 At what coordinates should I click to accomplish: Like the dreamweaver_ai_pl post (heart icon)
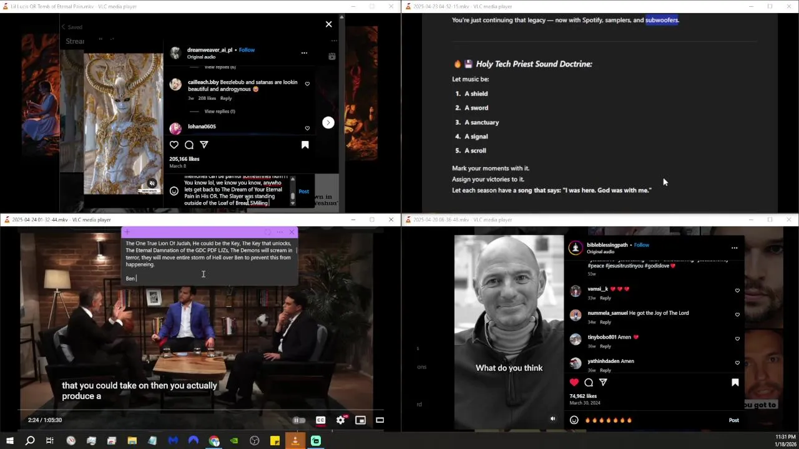point(174,145)
